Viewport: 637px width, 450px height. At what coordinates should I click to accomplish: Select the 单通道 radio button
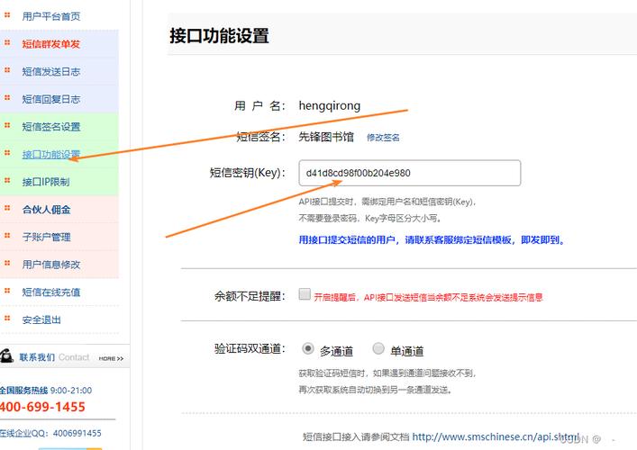378,348
